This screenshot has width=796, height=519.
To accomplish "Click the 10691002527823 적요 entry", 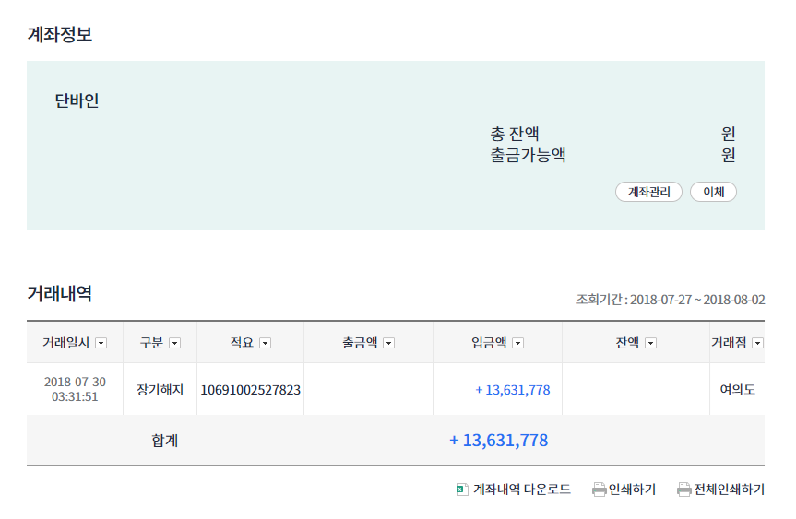I will coord(250,390).
